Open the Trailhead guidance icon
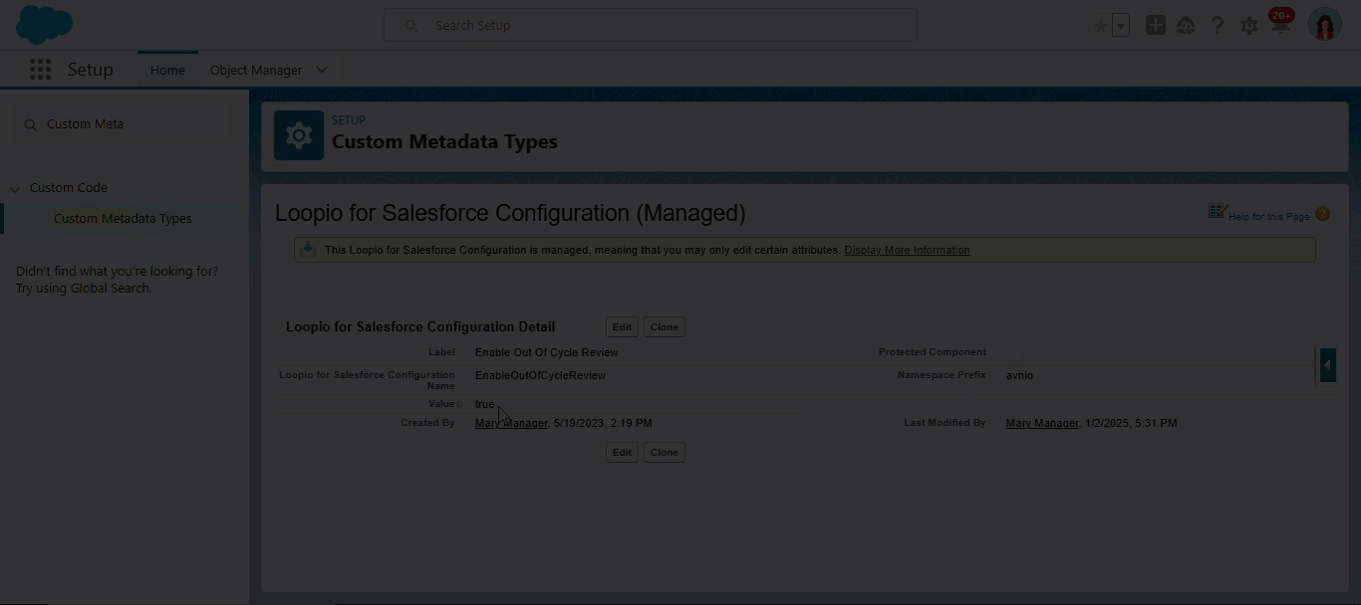1361x605 pixels. (1186, 26)
